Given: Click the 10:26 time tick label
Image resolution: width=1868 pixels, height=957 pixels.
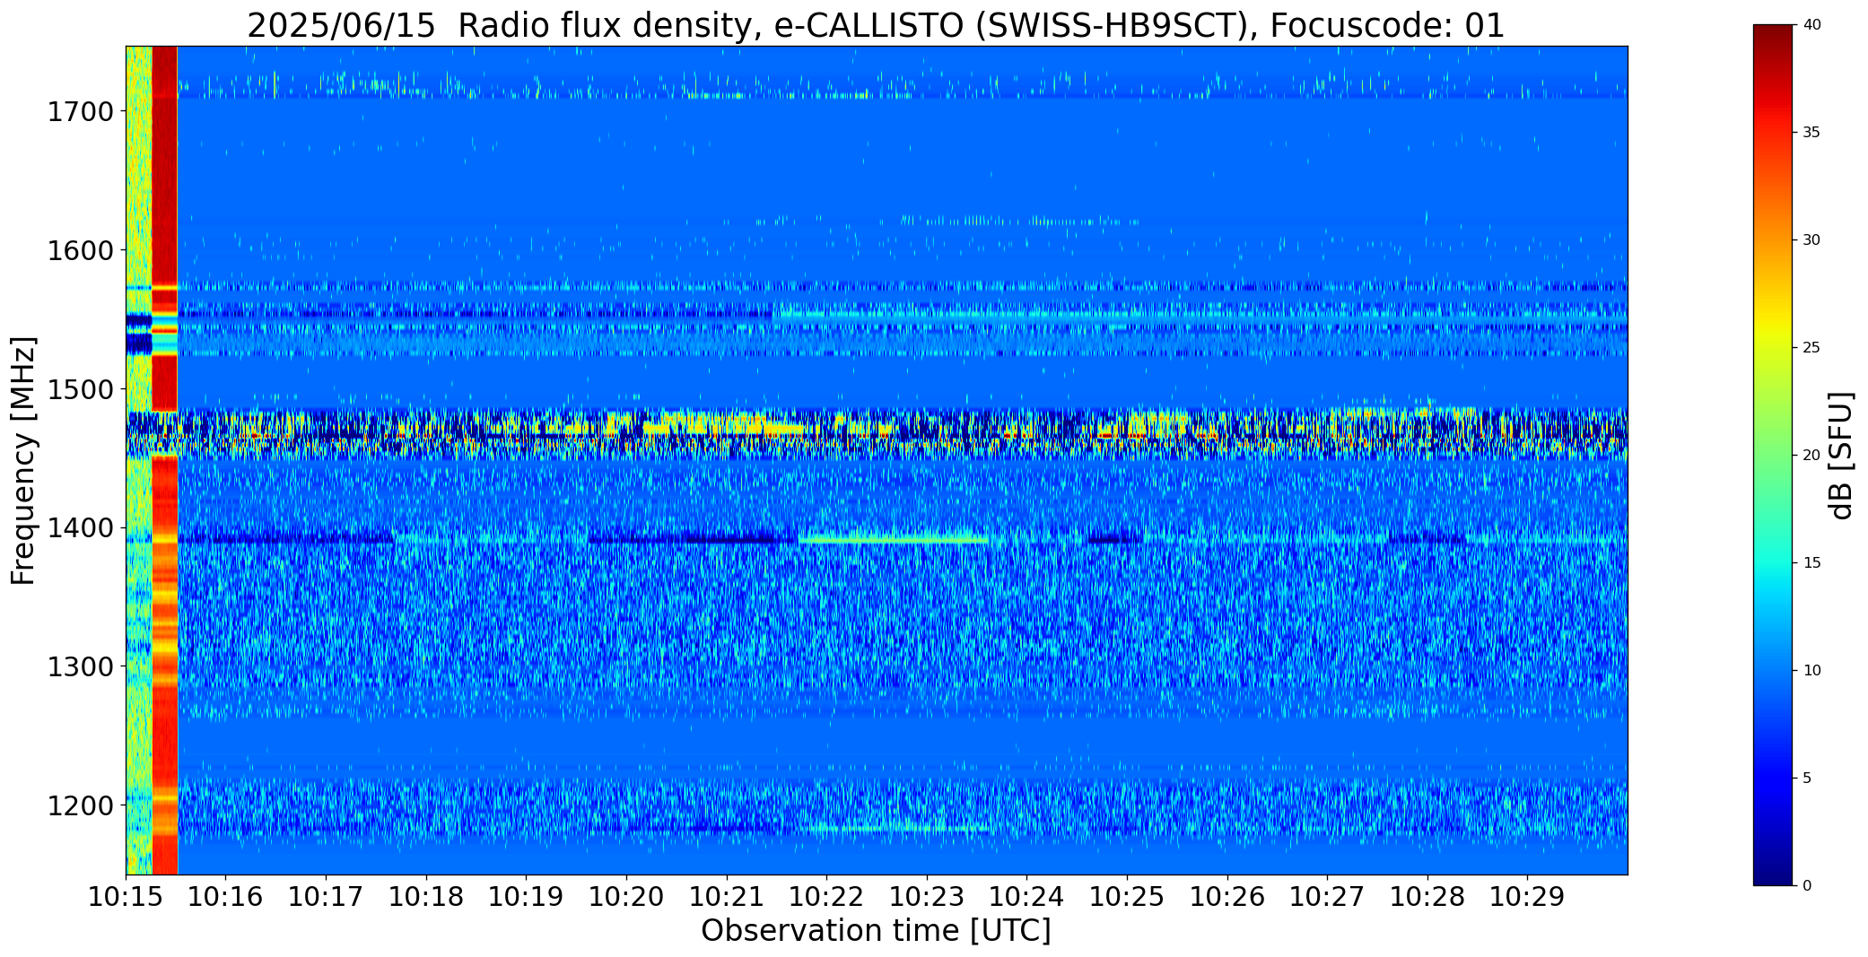Looking at the screenshot, I should pyautogui.click(x=1227, y=897).
